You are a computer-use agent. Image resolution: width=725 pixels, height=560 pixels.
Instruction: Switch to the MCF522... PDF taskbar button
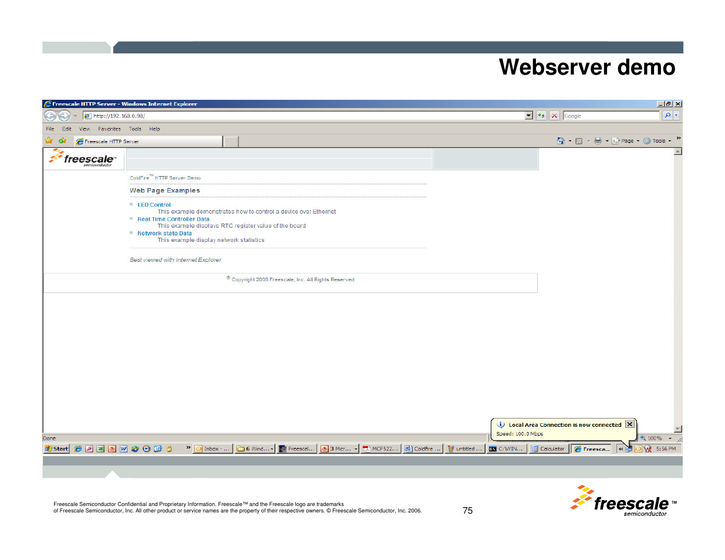(x=380, y=448)
